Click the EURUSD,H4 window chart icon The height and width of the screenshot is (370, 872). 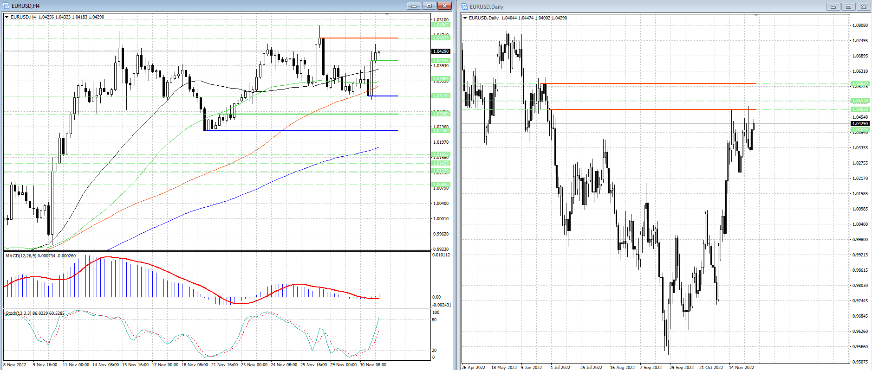point(6,6)
